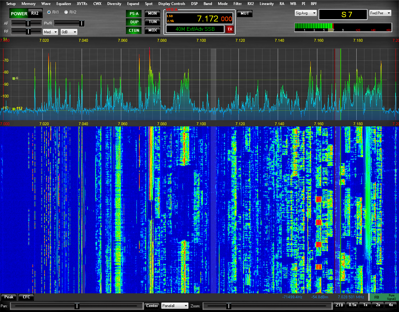Adjust the Pan slider
The image size is (399, 312).
pyautogui.click(x=77, y=306)
